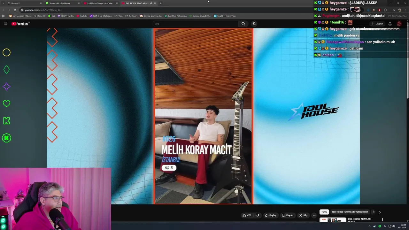Open the YouTube bookmark
Viewport: 409px width, 230px height.
point(82,16)
